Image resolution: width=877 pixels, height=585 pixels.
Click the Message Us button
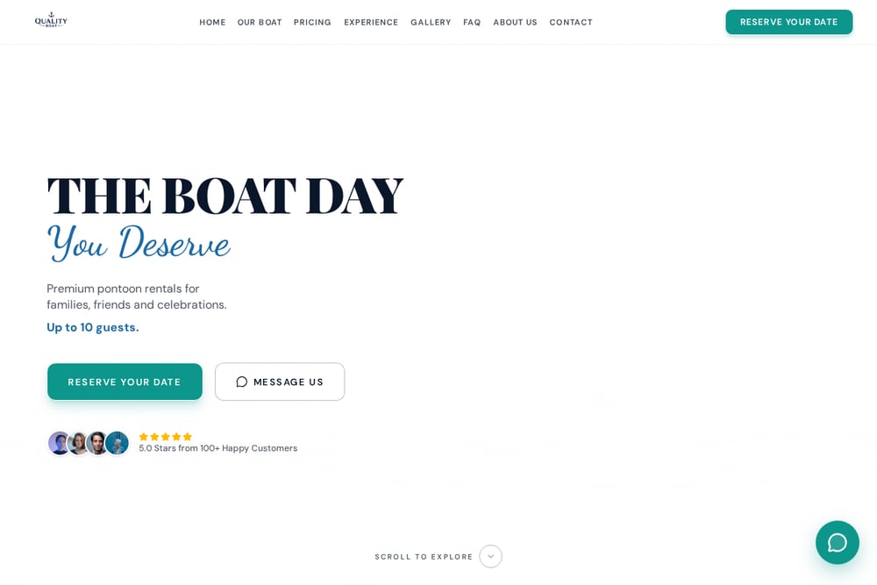[280, 382]
